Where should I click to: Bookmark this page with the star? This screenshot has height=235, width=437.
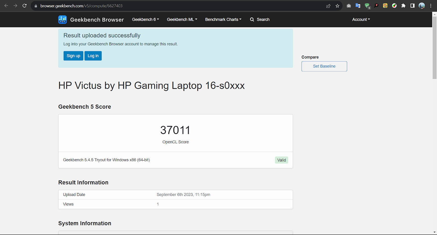point(337,6)
